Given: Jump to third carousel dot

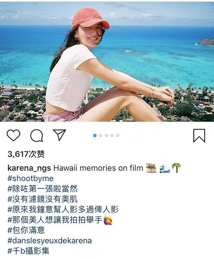Looking at the screenshot, I should (x=107, y=135).
